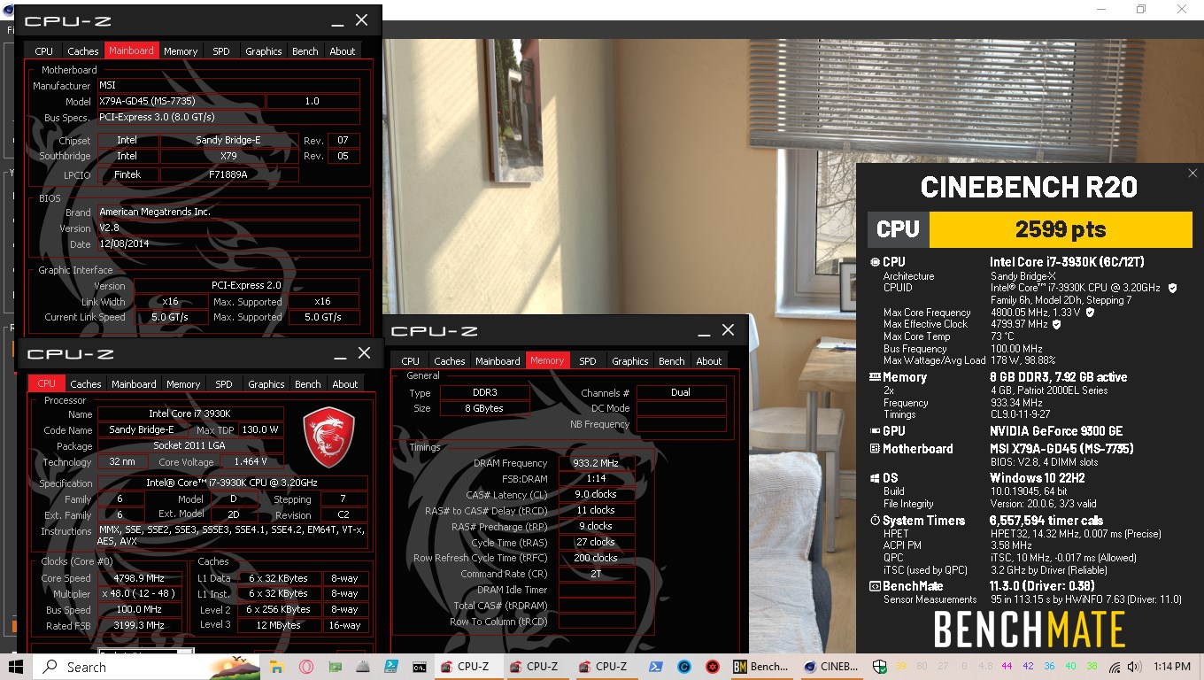Click the magenta 44 temperature tray icon
The width and height of the screenshot is (1204, 680).
coord(1007,667)
